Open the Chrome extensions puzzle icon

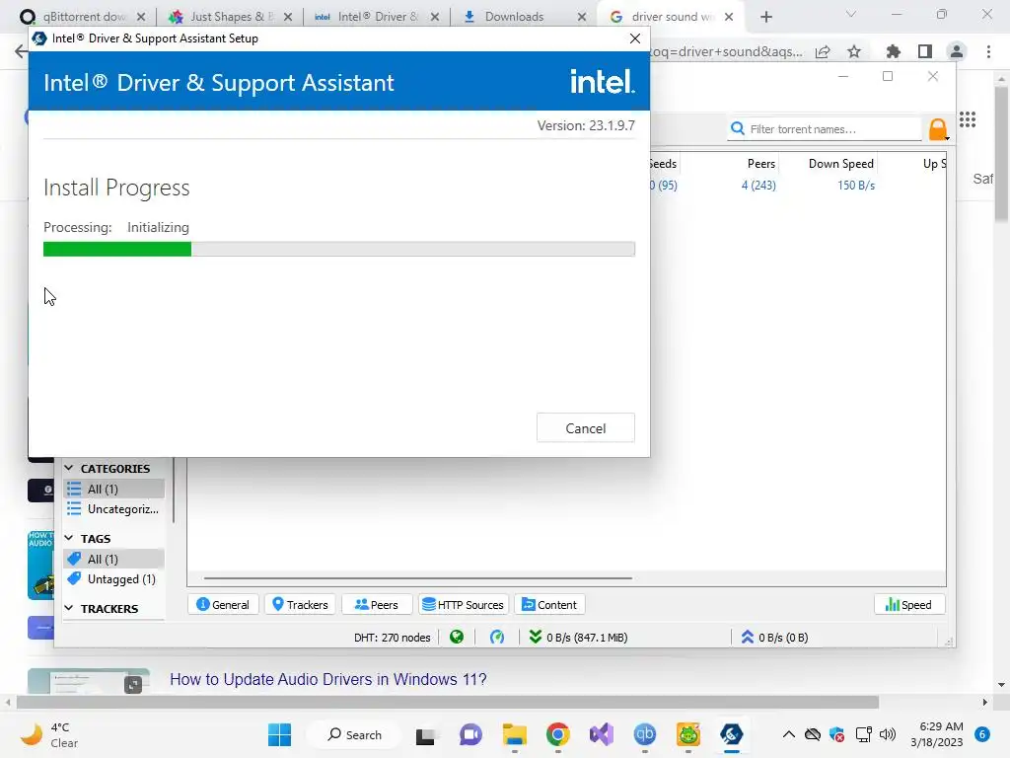(x=893, y=51)
